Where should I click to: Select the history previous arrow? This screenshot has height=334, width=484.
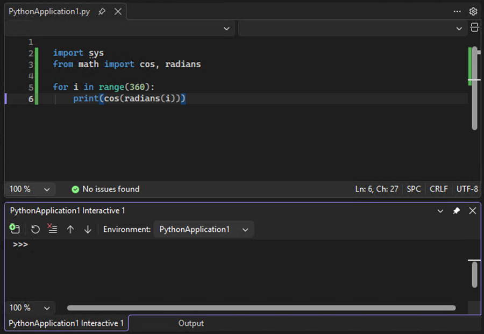[70, 229]
